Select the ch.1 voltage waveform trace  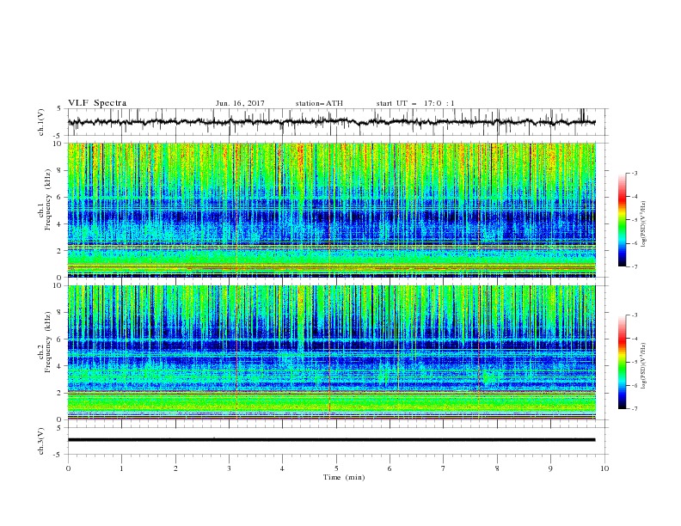[332, 122]
